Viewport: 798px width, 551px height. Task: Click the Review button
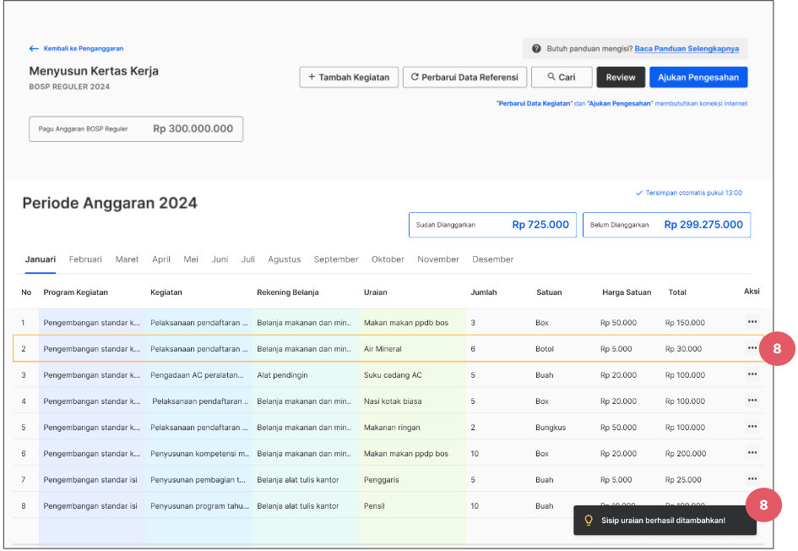[x=621, y=78]
